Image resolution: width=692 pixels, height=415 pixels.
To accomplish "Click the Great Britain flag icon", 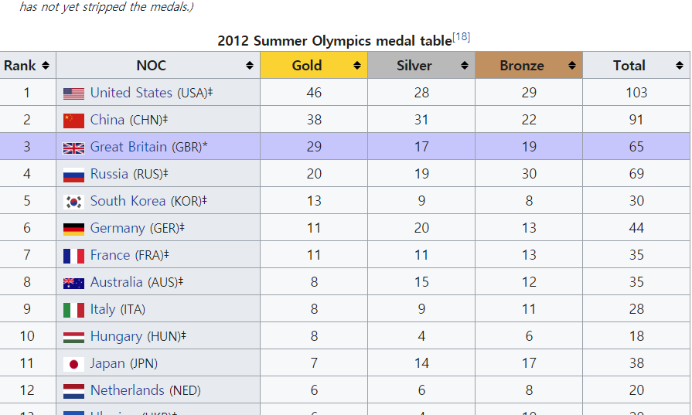I will point(73,148).
